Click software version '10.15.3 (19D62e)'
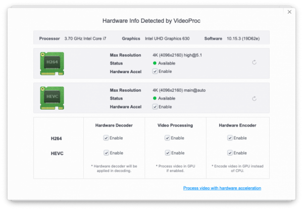 243,38
